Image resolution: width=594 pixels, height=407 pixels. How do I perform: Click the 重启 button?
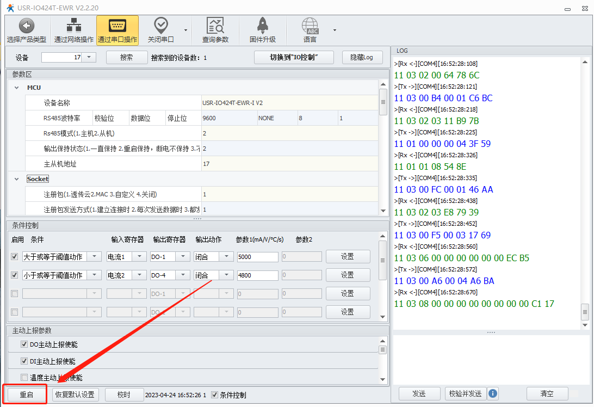26,394
